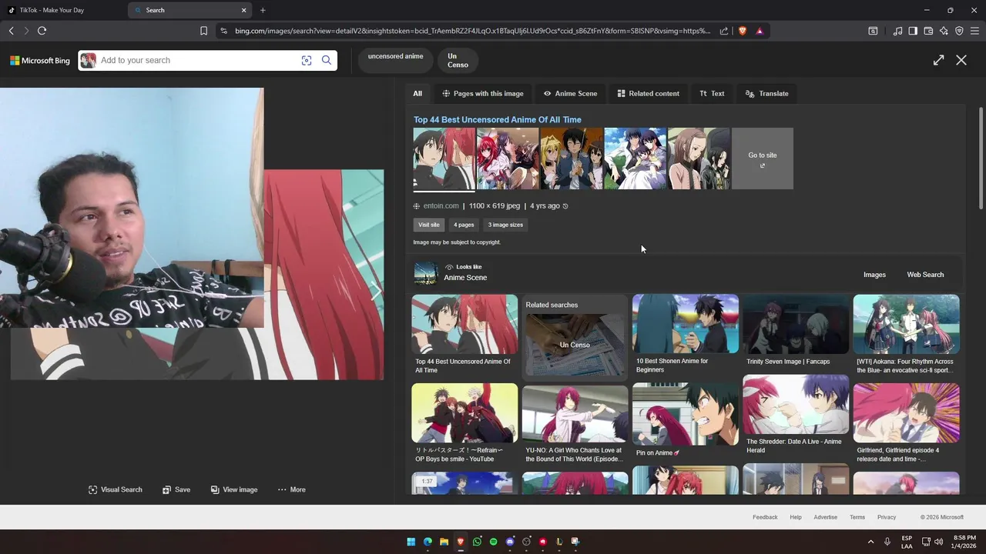Image resolution: width=986 pixels, height=554 pixels.
Task: Click the 4 pages button
Action: (x=464, y=225)
